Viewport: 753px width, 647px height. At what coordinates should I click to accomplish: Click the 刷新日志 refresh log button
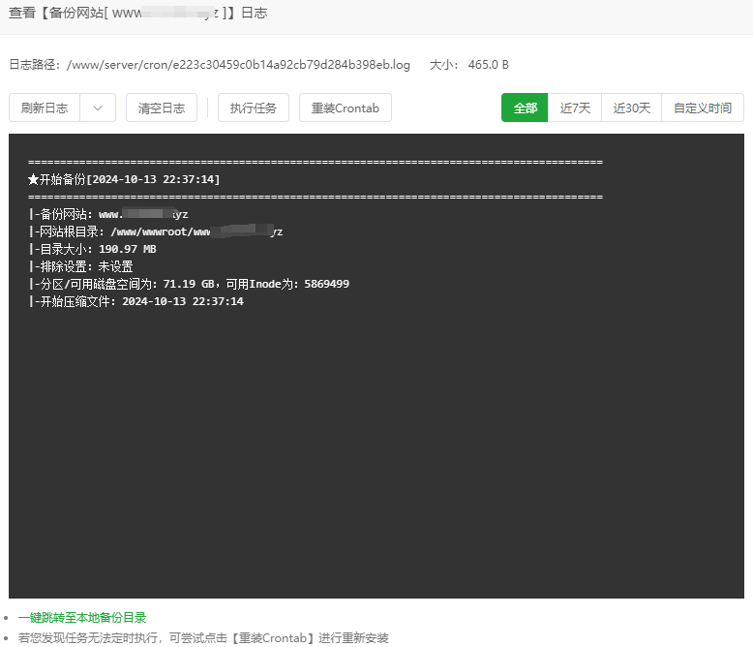pos(45,108)
